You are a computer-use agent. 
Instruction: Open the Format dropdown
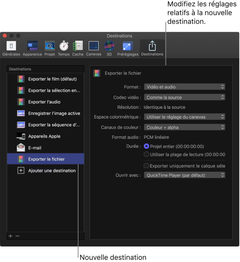tap(184, 86)
